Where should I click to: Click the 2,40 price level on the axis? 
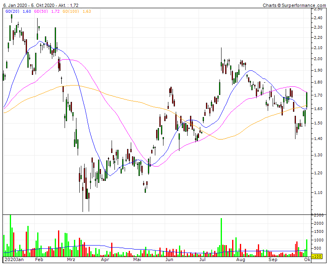click(319, 18)
